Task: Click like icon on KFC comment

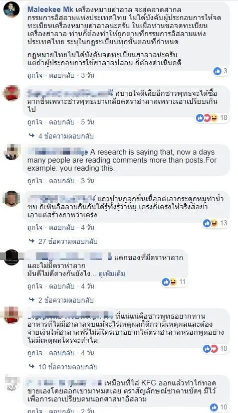Action: pyautogui.click(x=214, y=406)
